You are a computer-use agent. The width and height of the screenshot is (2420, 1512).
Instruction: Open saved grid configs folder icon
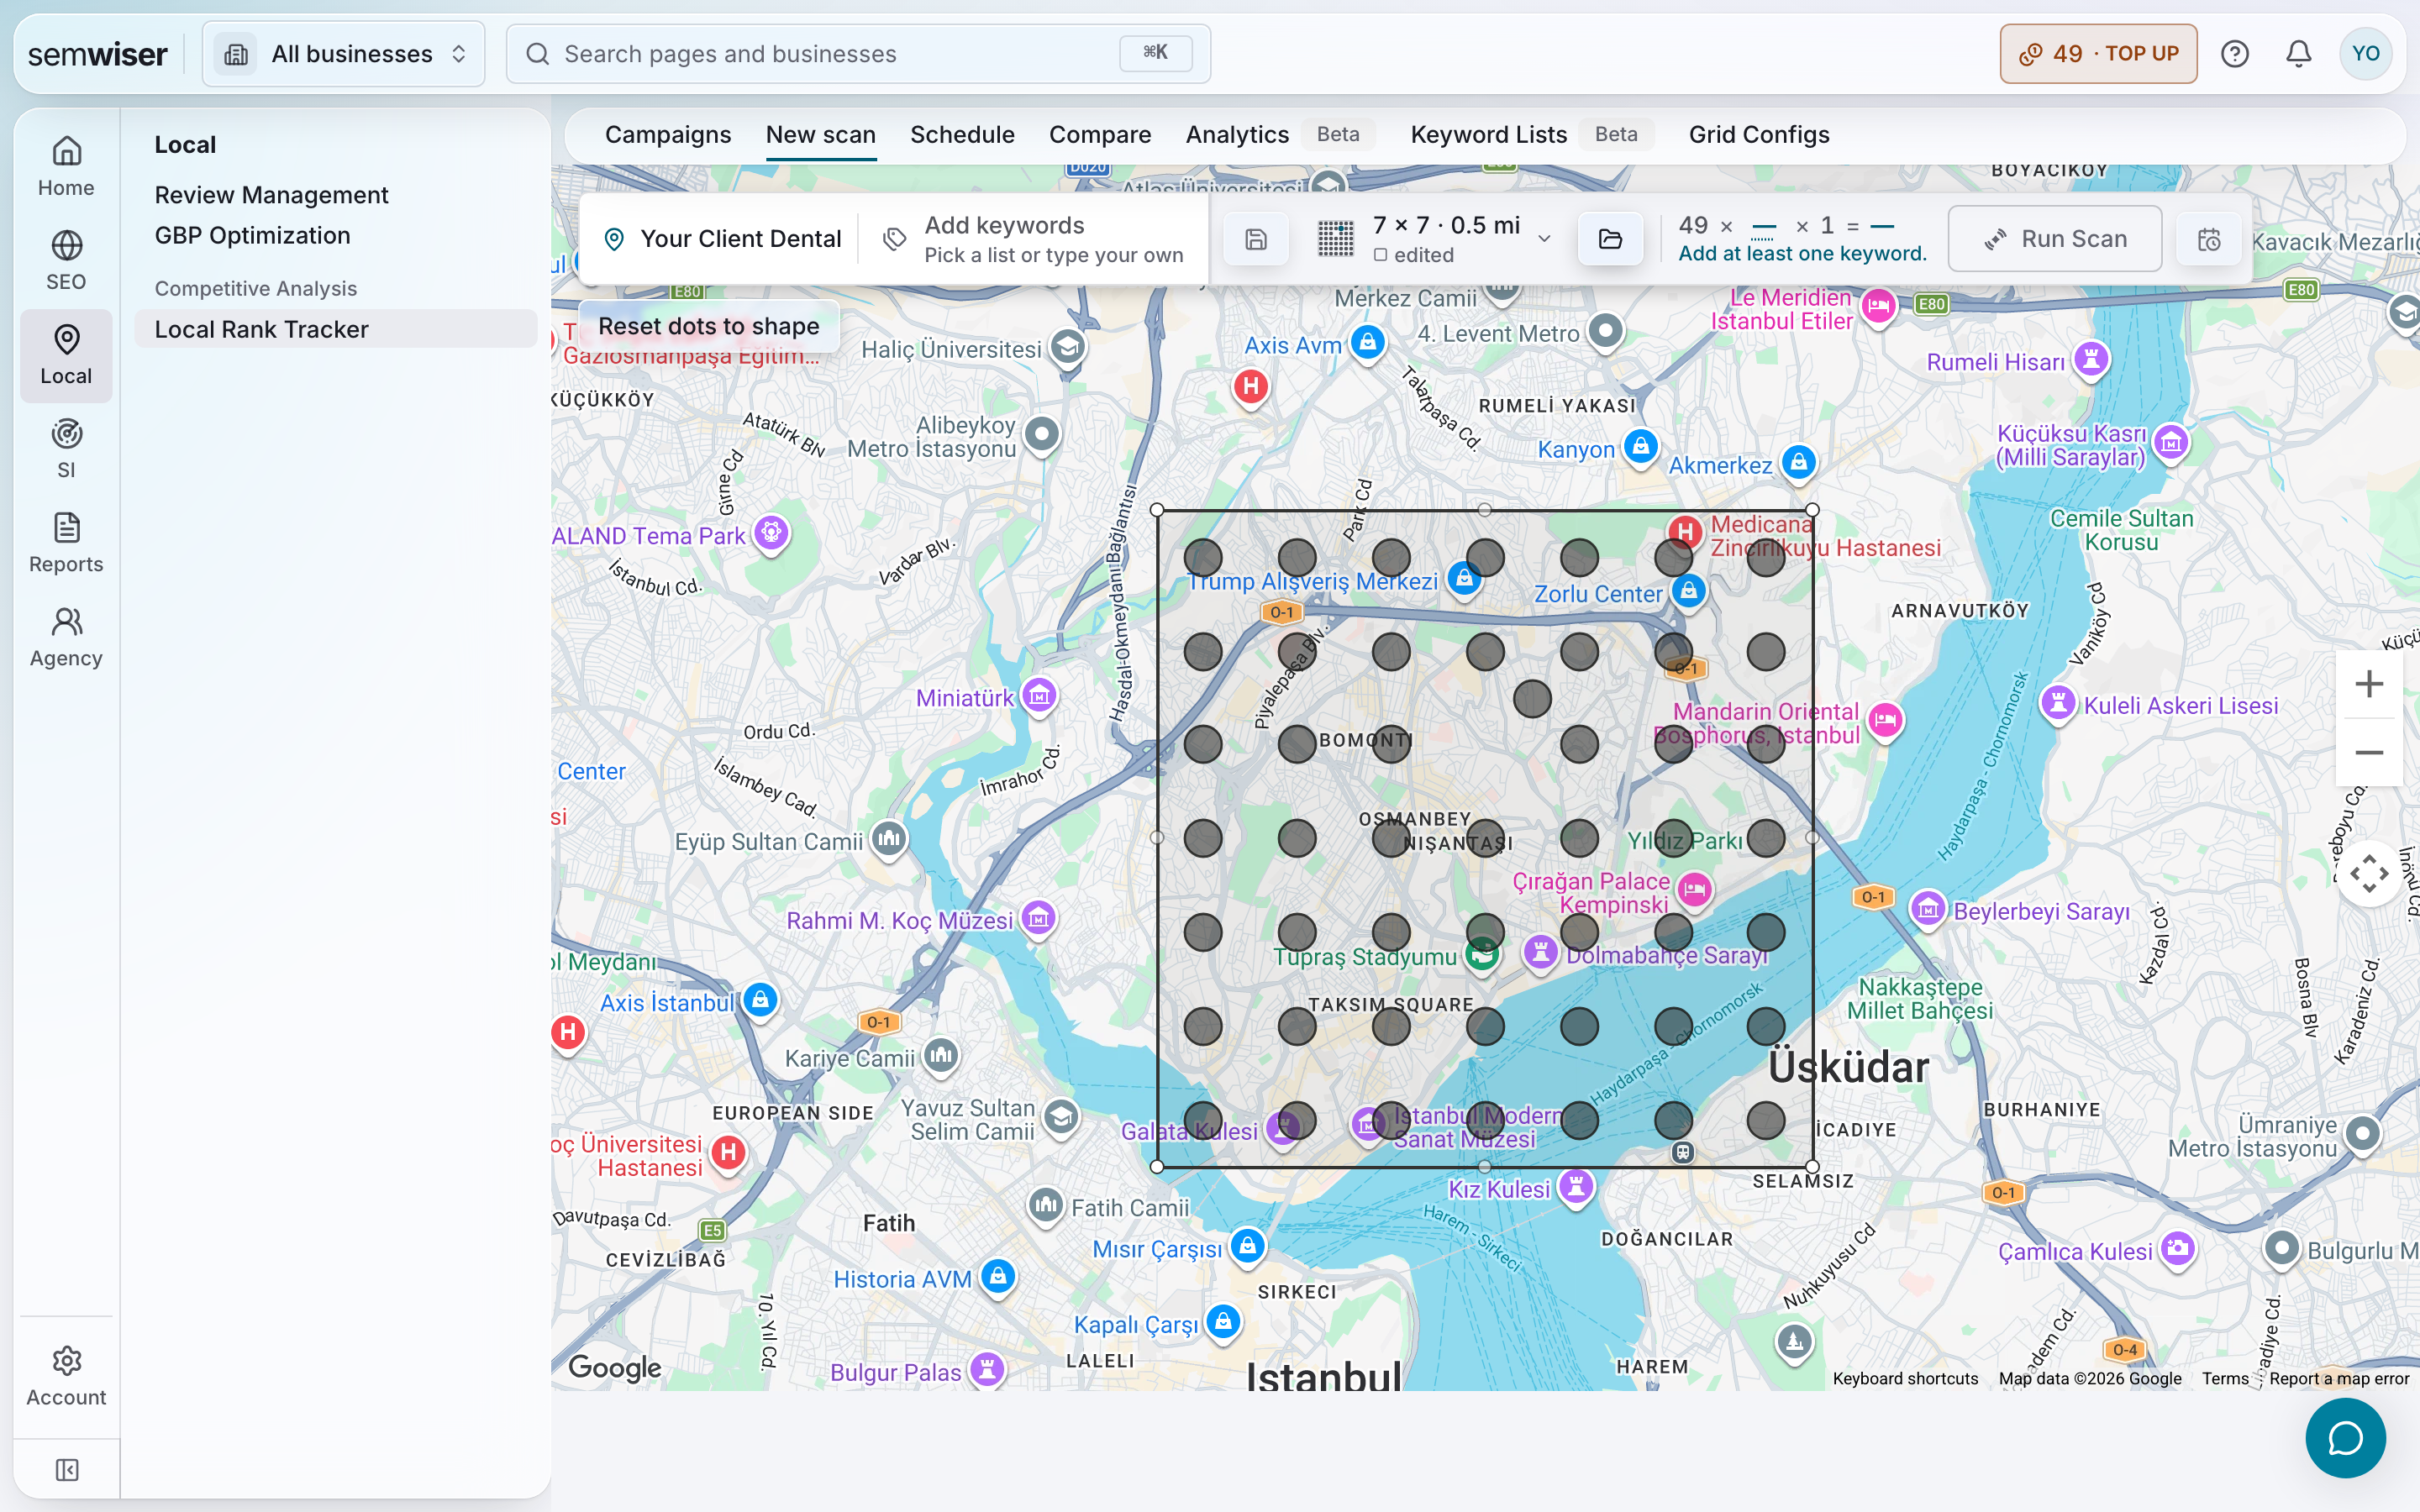click(x=1610, y=239)
